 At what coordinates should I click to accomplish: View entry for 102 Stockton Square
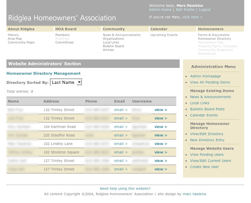tap(161, 152)
